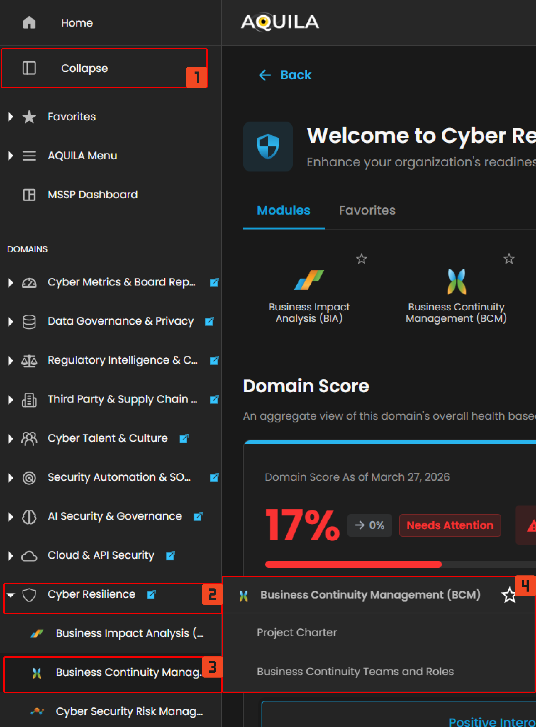This screenshot has height=727, width=536.
Task: Expand the Favorites section arrow
Action: coord(11,116)
